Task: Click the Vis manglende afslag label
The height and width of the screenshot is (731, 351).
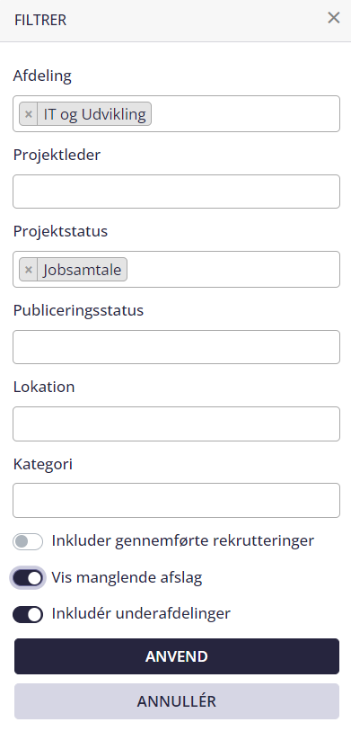Action: tap(127, 578)
